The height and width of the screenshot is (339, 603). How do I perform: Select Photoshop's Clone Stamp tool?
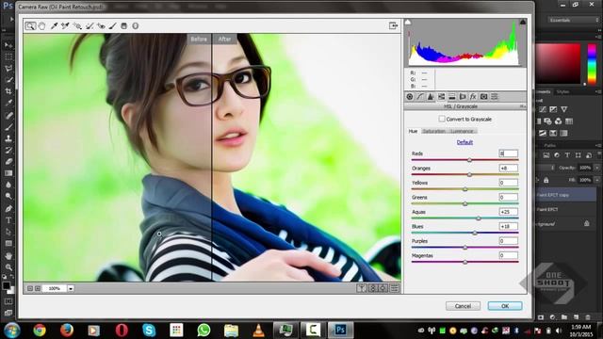(8, 138)
